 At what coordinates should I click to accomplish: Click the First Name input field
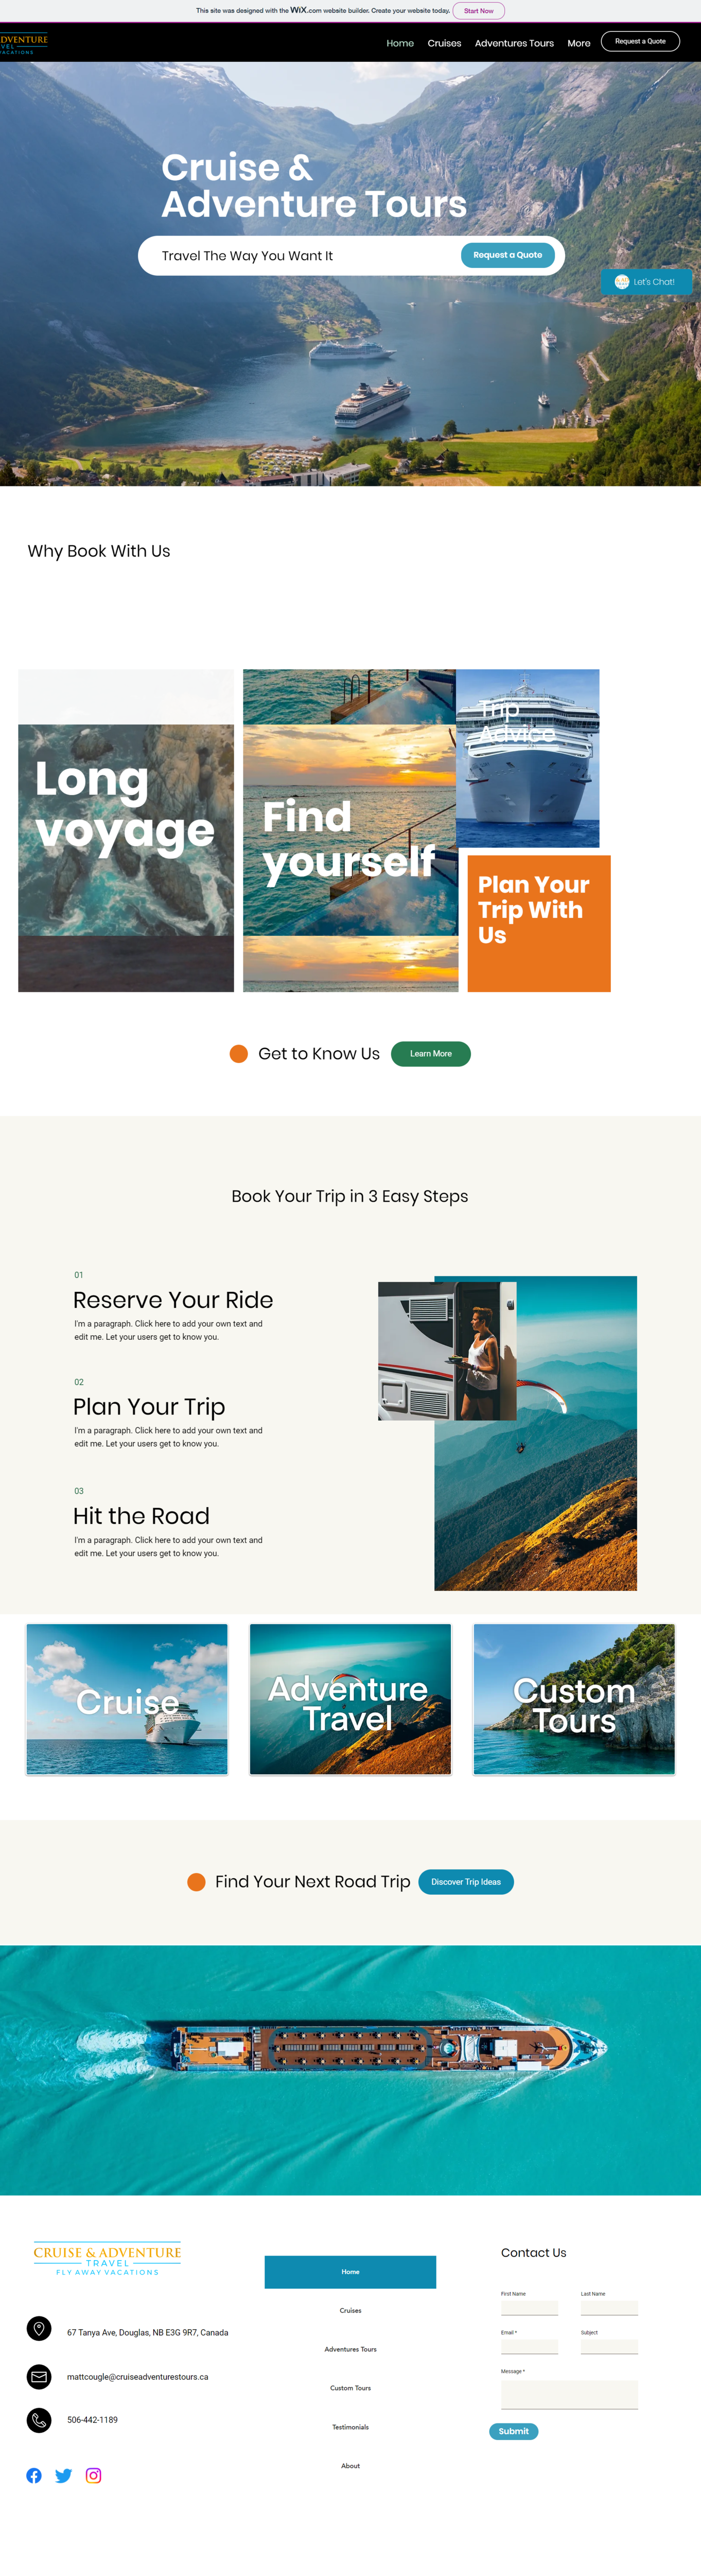click(529, 2308)
